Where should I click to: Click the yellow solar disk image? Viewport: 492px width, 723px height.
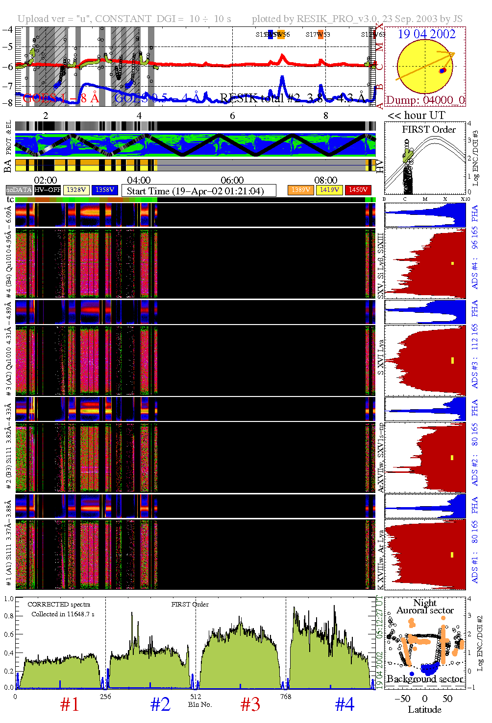pos(424,67)
